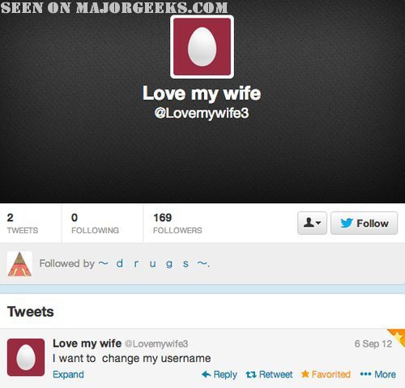Reply to the username tweet

tap(220, 374)
